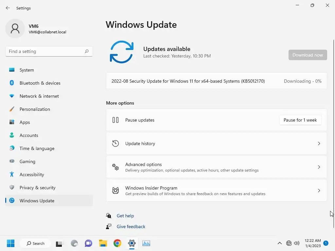Screen dimensions: 335x251
Task: Click VM6@collabnet.local account text
Action: 47,32
